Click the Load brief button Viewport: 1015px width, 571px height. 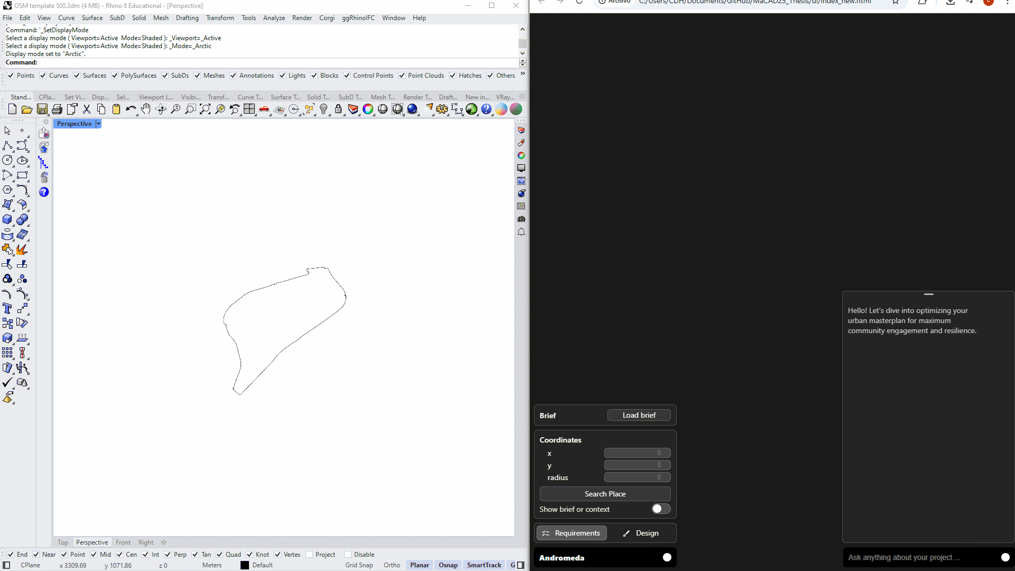tap(639, 415)
